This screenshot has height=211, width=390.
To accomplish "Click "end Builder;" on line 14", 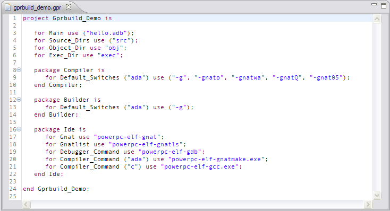I will (x=56, y=115).
